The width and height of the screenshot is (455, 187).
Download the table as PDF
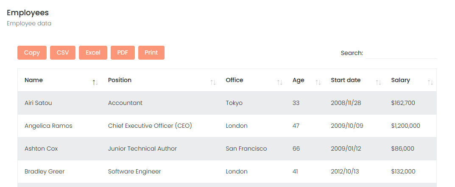(x=123, y=53)
